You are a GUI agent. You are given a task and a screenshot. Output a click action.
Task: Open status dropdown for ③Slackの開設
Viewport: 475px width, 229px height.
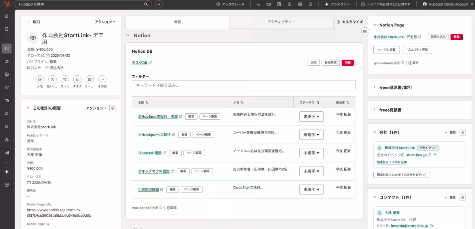pos(312,153)
